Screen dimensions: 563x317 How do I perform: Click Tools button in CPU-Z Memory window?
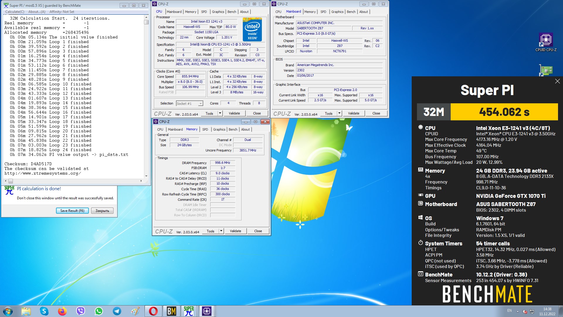[211, 231]
